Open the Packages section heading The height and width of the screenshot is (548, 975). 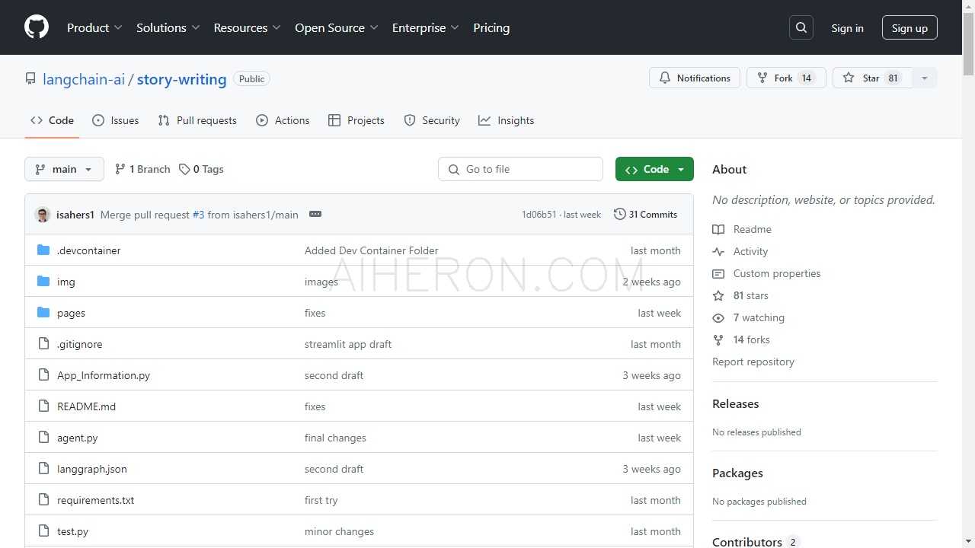coord(737,473)
